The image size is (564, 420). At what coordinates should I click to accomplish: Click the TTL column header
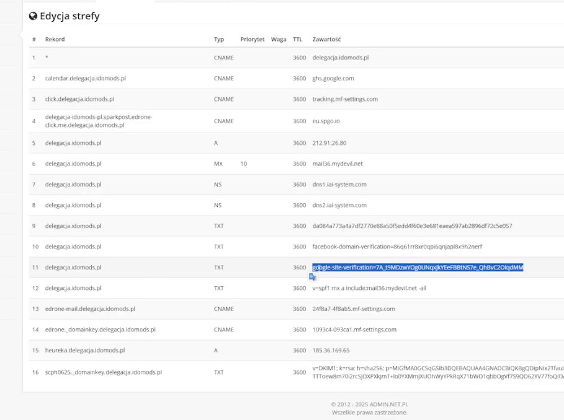[298, 39]
